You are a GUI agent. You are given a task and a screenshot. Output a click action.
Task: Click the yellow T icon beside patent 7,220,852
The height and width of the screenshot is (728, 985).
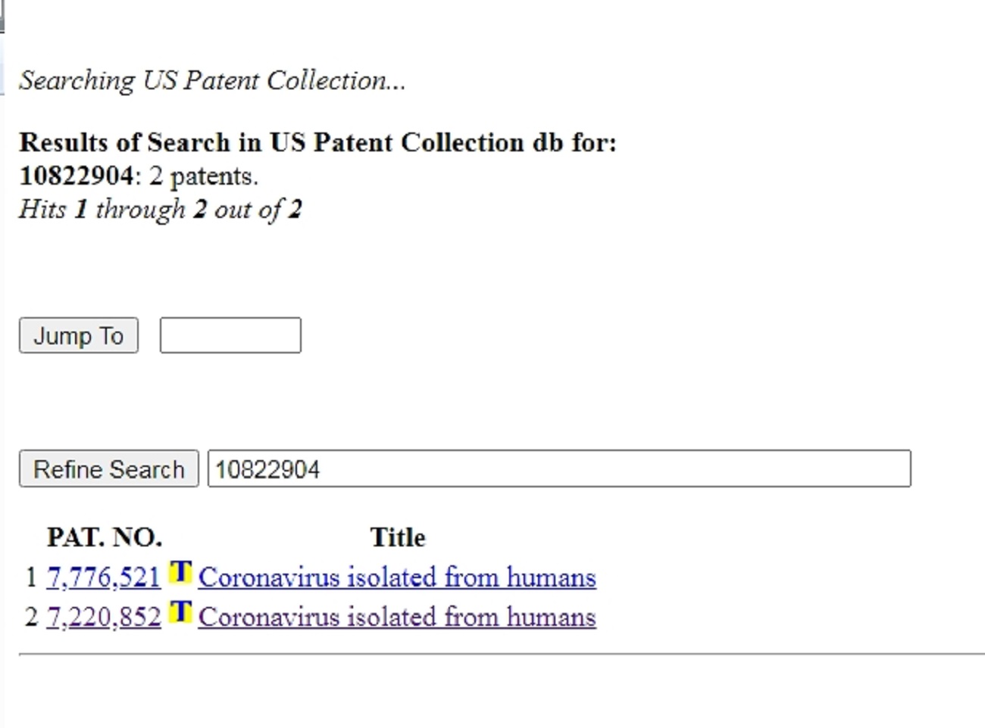pyautogui.click(x=180, y=611)
